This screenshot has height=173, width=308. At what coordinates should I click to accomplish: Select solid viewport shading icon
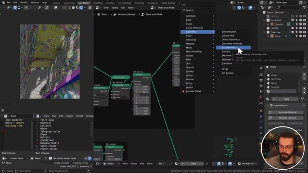(x=73, y=8)
